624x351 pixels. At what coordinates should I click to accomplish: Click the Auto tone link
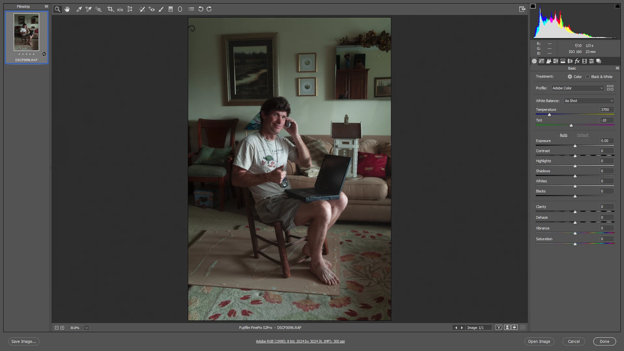click(x=563, y=135)
